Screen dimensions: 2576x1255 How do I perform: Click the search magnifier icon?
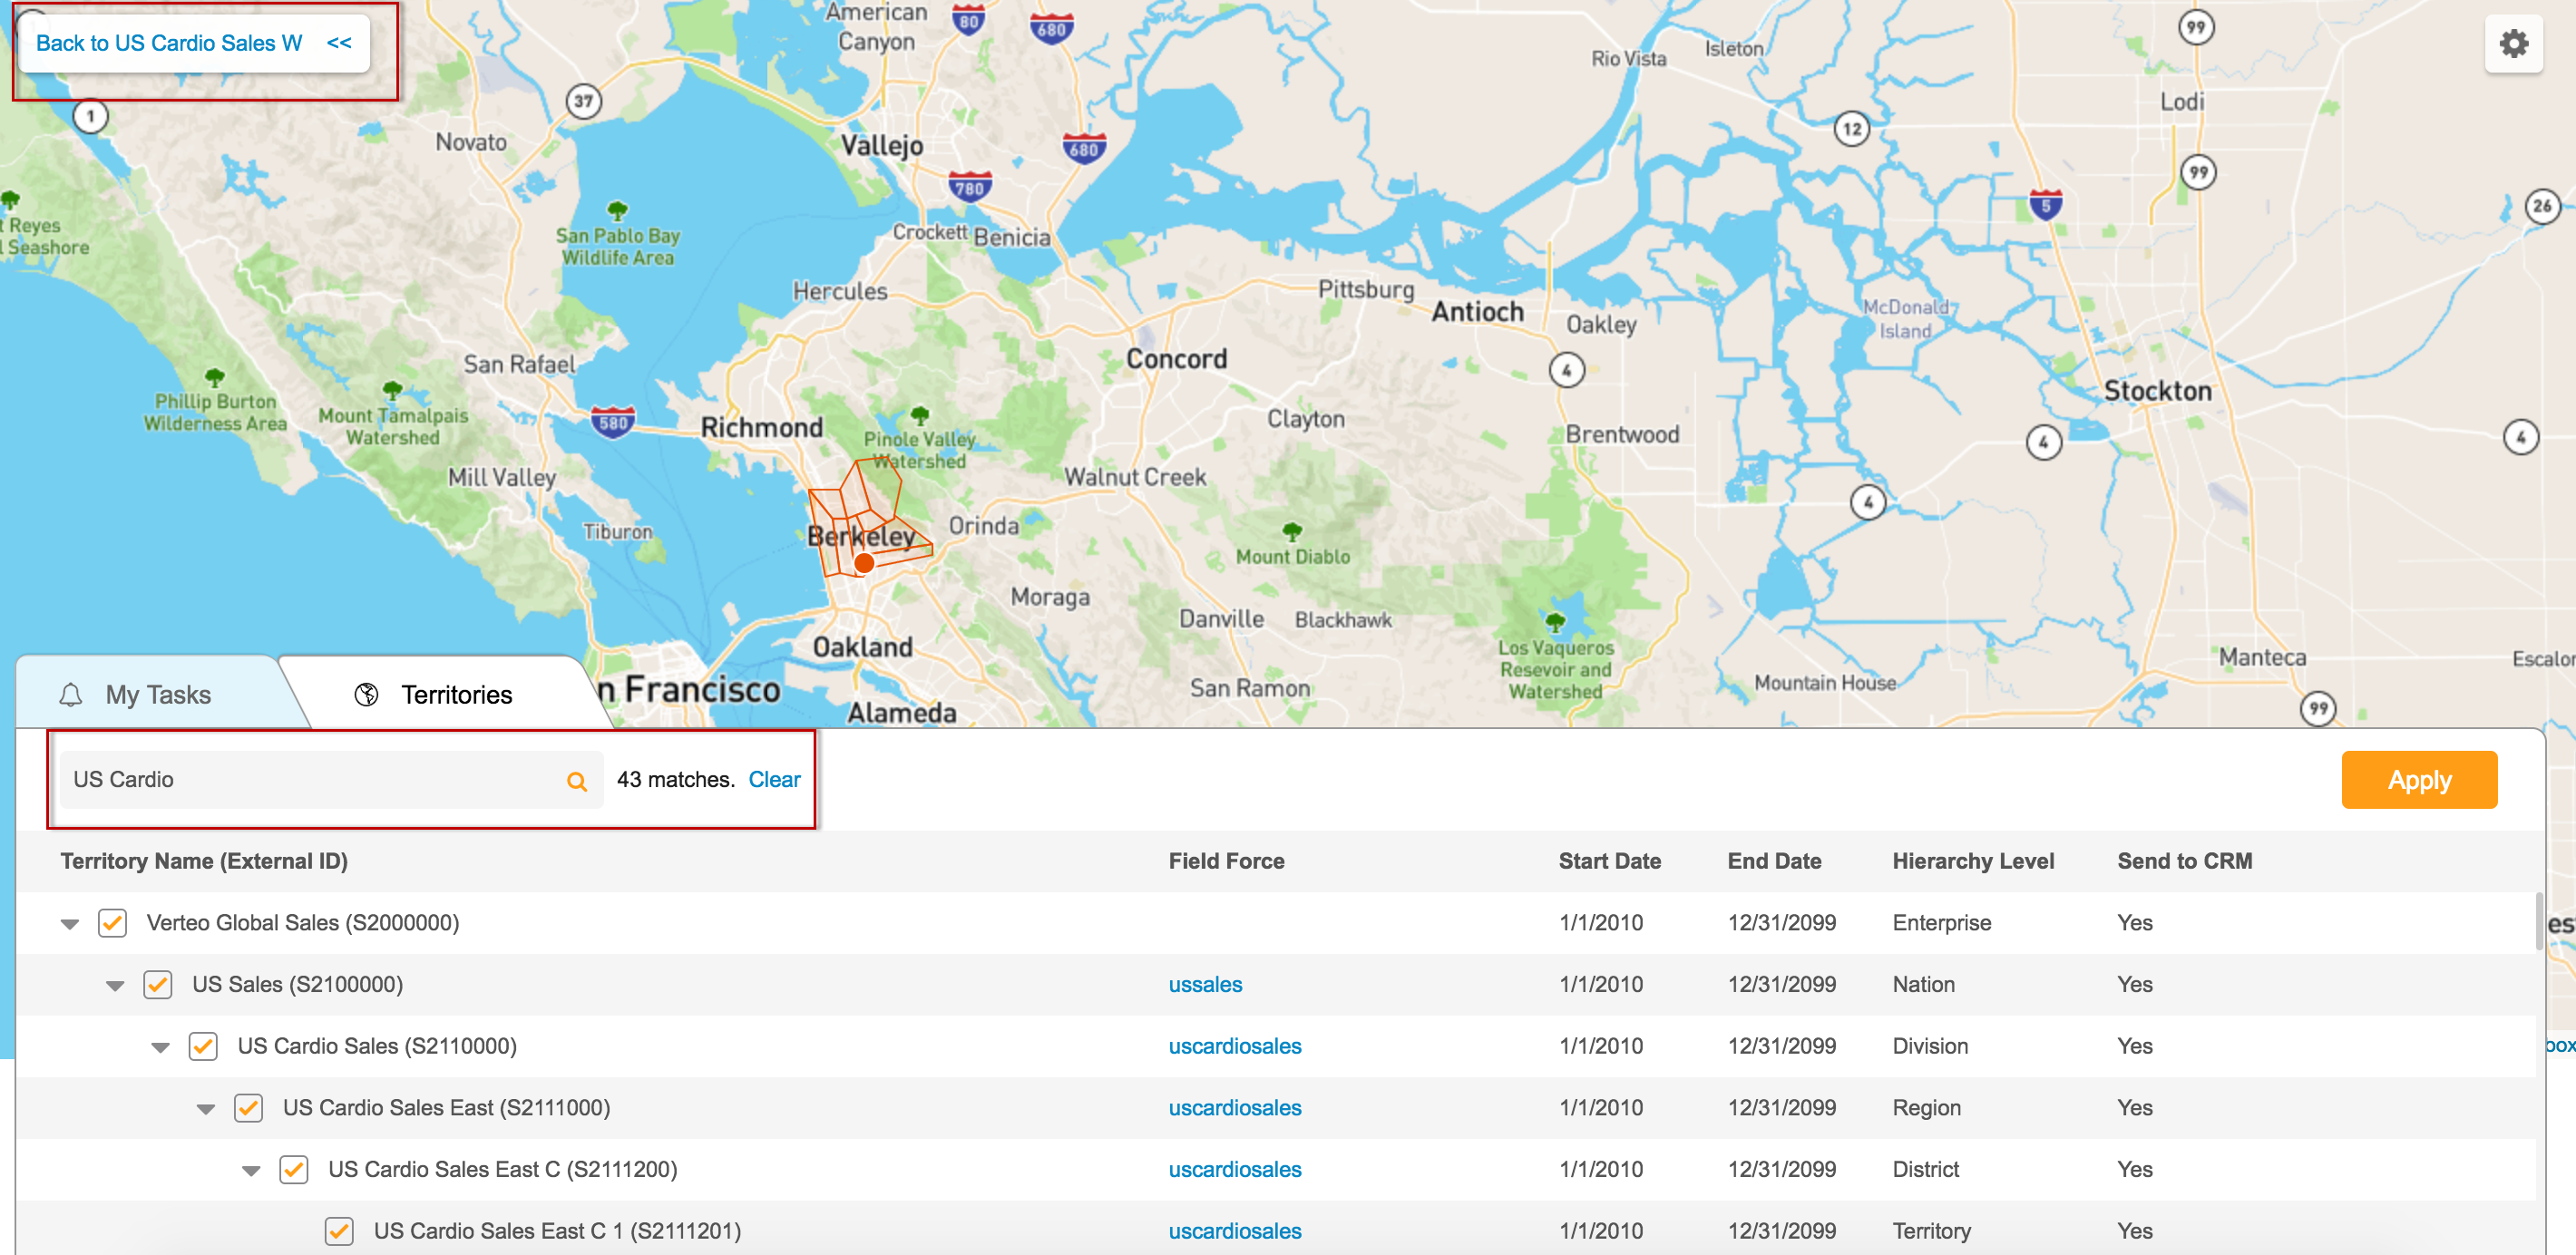coord(576,781)
